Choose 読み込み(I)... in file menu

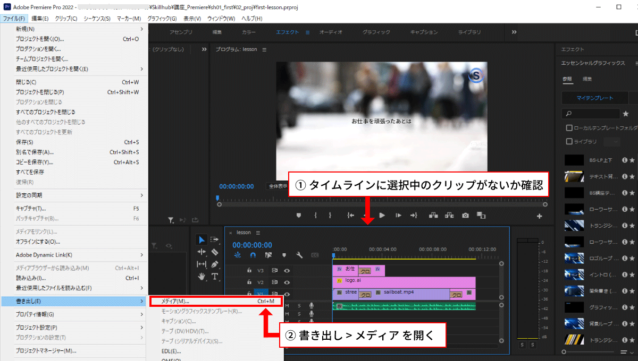74,278
